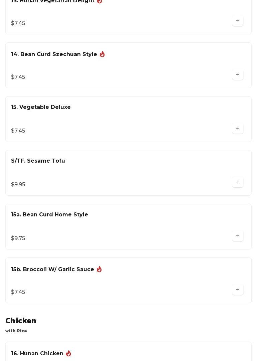Open 14. Bean Curd Szechuan Style item
257x361 pixels.
(x=54, y=54)
